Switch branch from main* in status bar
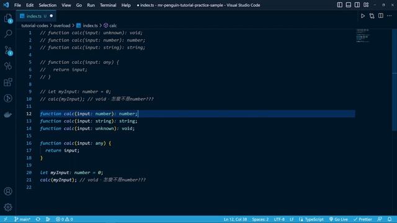Viewport: 397px width, 223px height. coord(22,219)
